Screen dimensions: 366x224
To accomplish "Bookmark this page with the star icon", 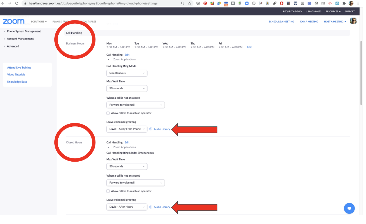I will 190,3.
